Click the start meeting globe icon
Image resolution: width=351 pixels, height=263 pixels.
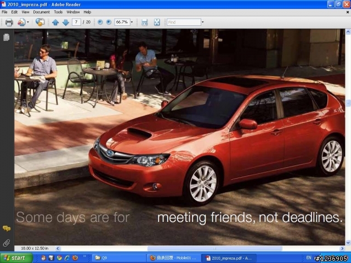click(40, 22)
